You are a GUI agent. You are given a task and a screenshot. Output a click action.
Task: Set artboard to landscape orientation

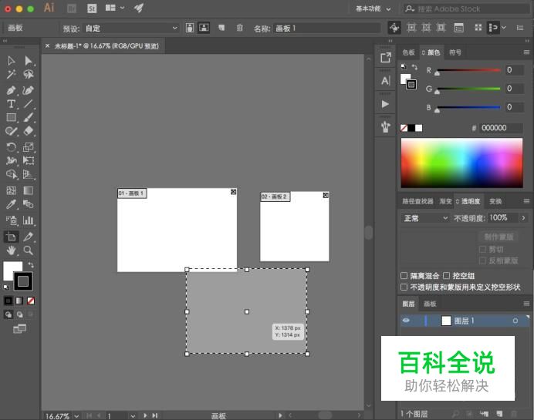pos(204,28)
